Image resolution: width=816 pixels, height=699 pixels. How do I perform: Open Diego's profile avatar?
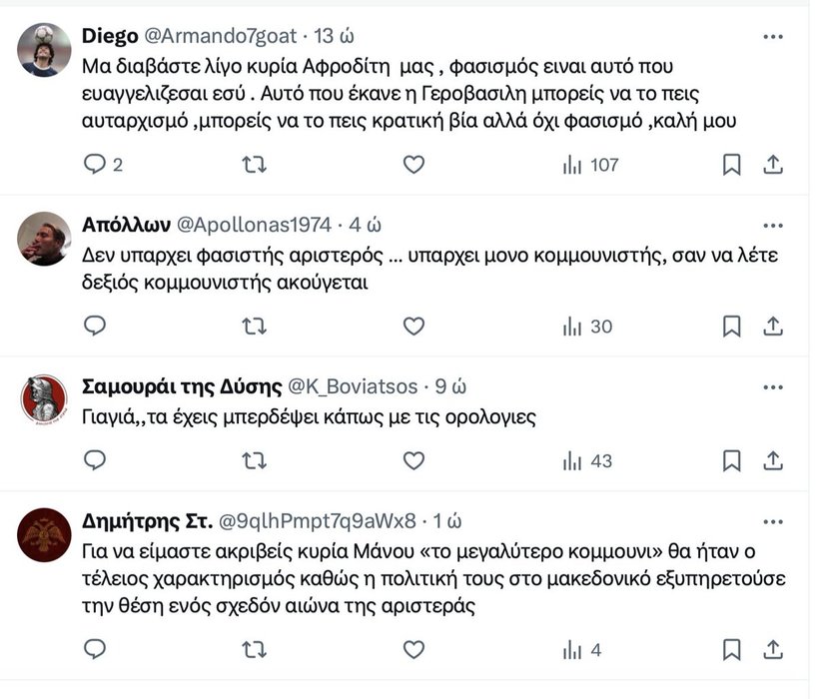[x=44, y=50]
